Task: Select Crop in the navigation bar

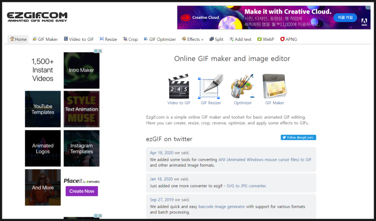Action: [x=130, y=39]
